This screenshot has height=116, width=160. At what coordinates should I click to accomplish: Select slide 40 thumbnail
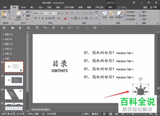14,94
